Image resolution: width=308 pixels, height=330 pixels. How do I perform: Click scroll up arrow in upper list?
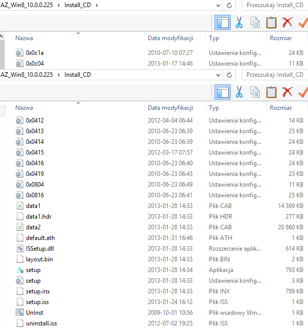coord(2,36)
